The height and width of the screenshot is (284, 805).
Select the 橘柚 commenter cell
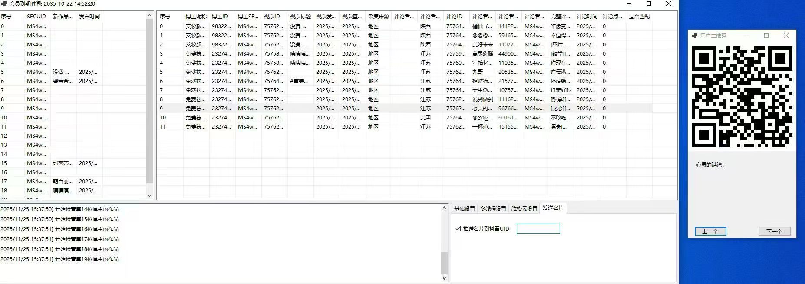click(483, 26)
